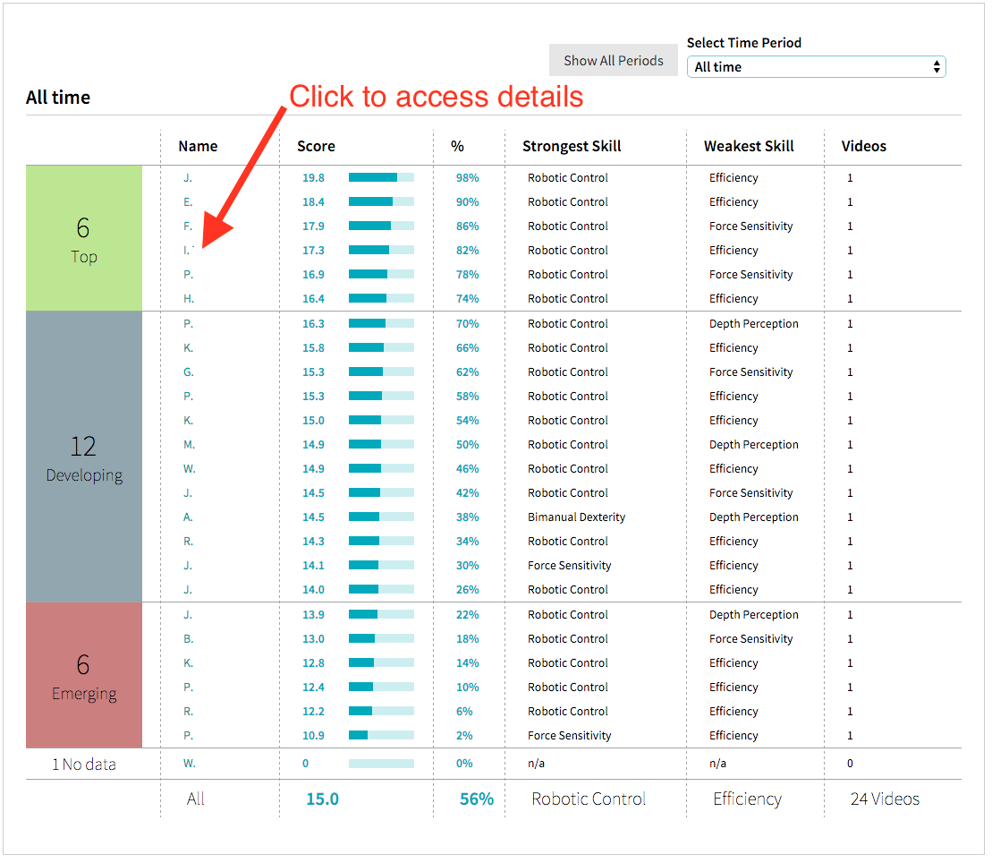Image resolution: width=992 pixels, height=863 pixels.
Task: Open the Select Time Period dropdown
Action: pos(816,67)
